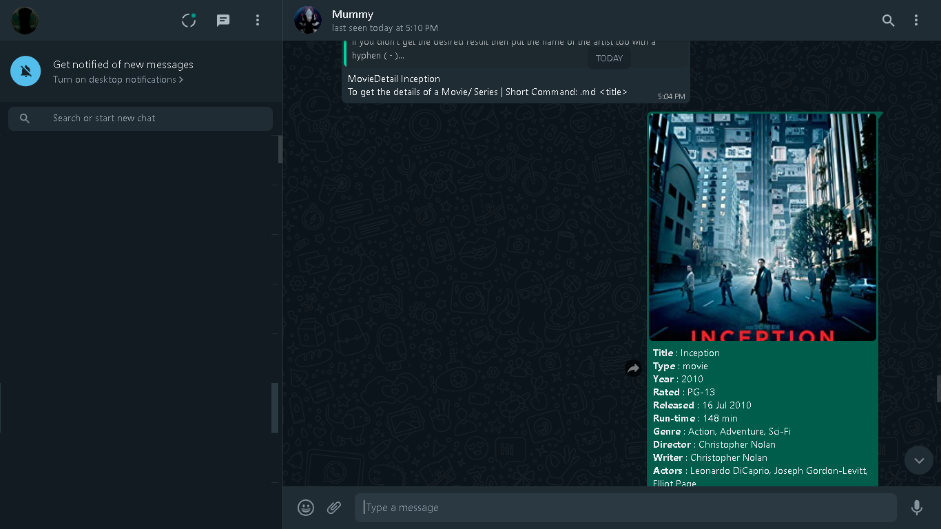941x529 pixels.
Task: Open the chat three-dot menu
Action: pyautogui.click(x=916, y=21)
